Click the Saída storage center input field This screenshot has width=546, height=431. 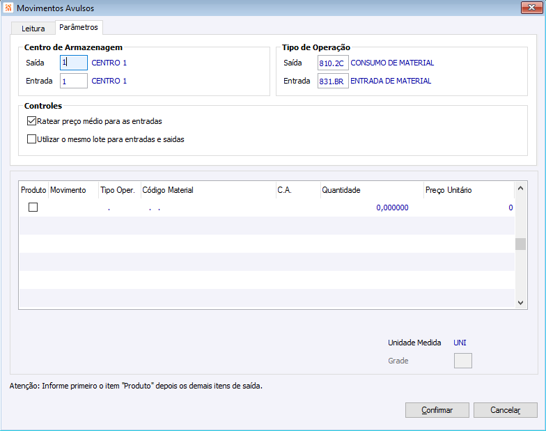pos(74,63)
